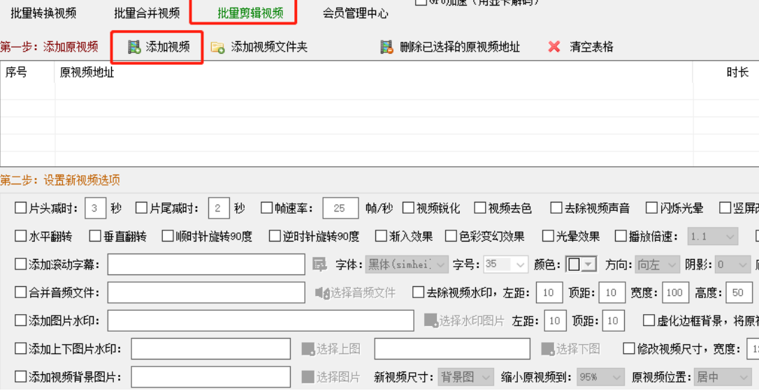Switch to 批量合并视频 tab
The height and width of the screenshot is (391, 759).
[147, 13]
